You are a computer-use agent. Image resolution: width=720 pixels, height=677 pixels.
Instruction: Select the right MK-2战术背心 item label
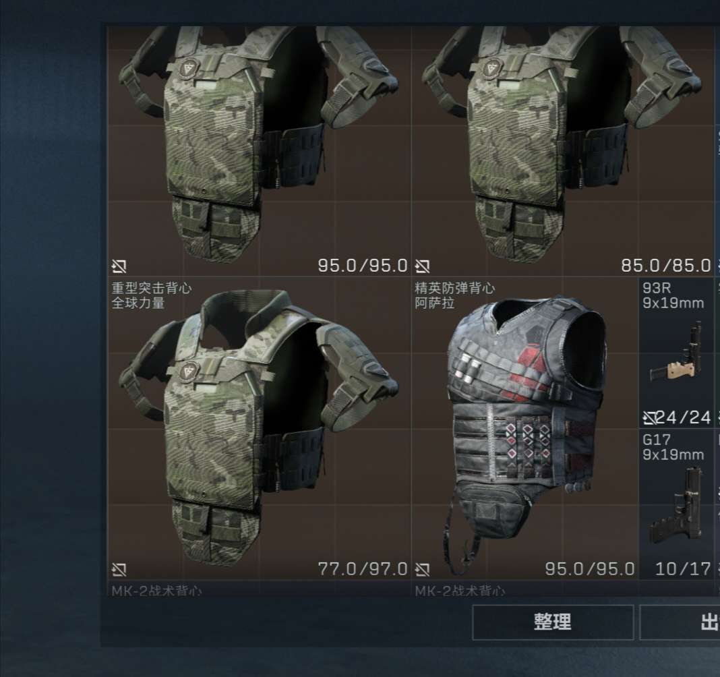coord(460,591)
